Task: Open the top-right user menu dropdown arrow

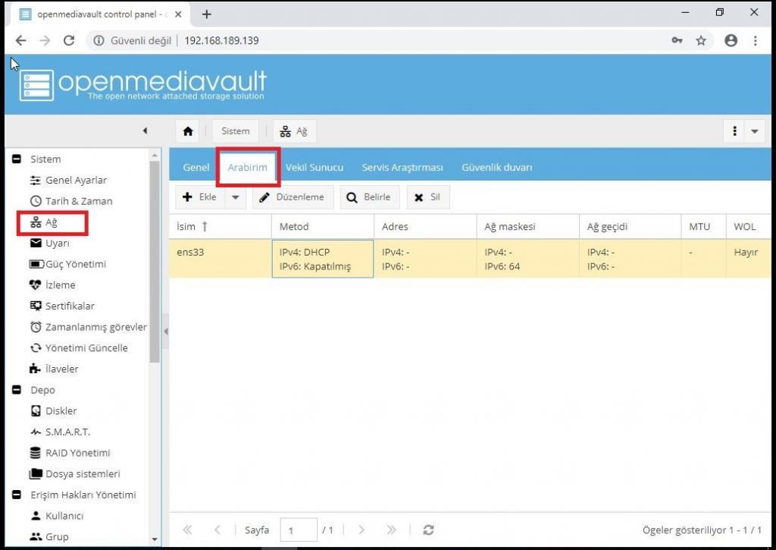Action: click(x=755, y=131)
